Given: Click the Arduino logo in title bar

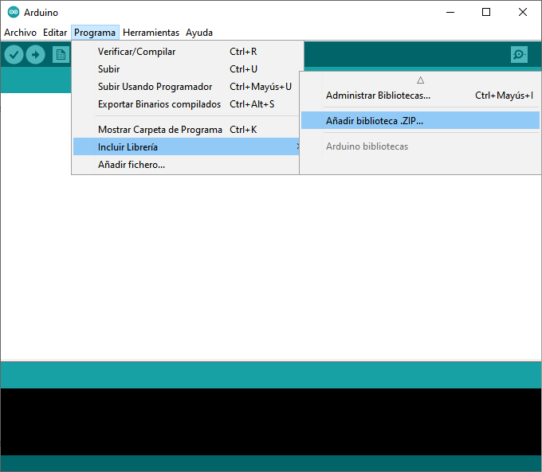Looking at the screenshot, I should 14,12.
